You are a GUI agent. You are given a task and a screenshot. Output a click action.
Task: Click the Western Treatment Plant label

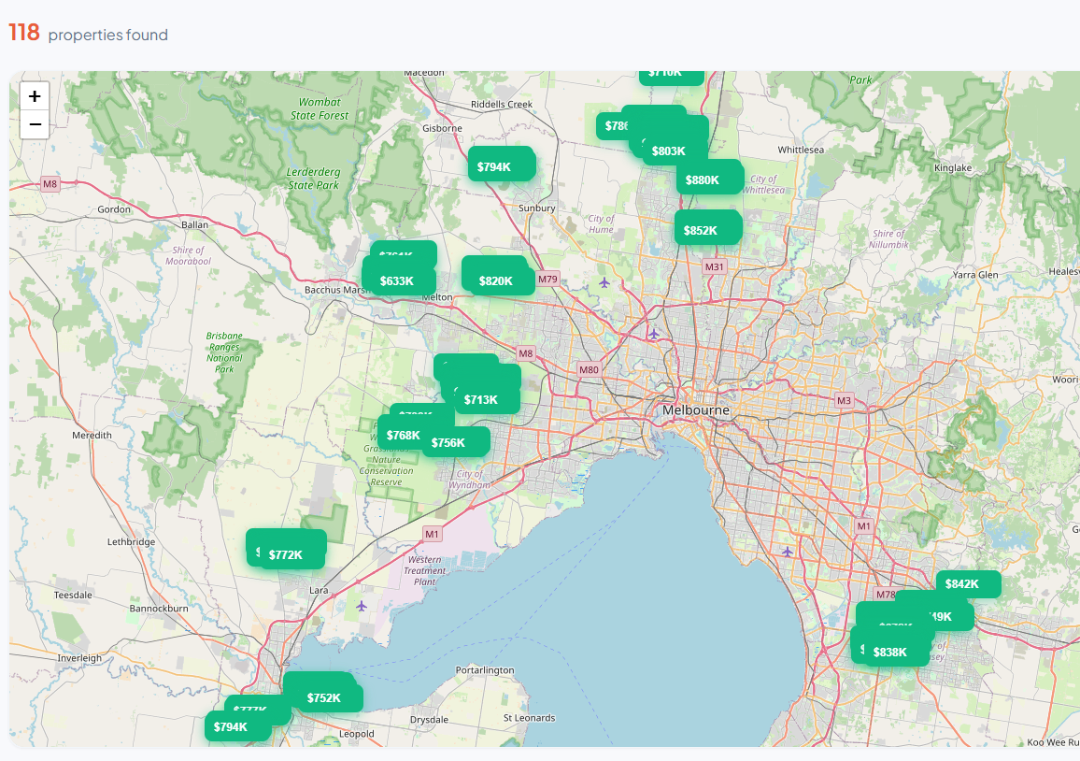425,570
